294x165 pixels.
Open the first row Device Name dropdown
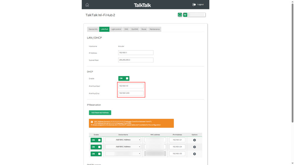[x=123, y=140]
